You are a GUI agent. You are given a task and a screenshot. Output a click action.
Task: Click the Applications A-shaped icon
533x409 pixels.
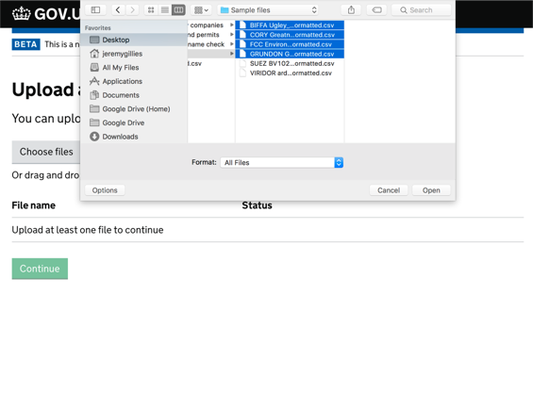(x=94, y=81)
